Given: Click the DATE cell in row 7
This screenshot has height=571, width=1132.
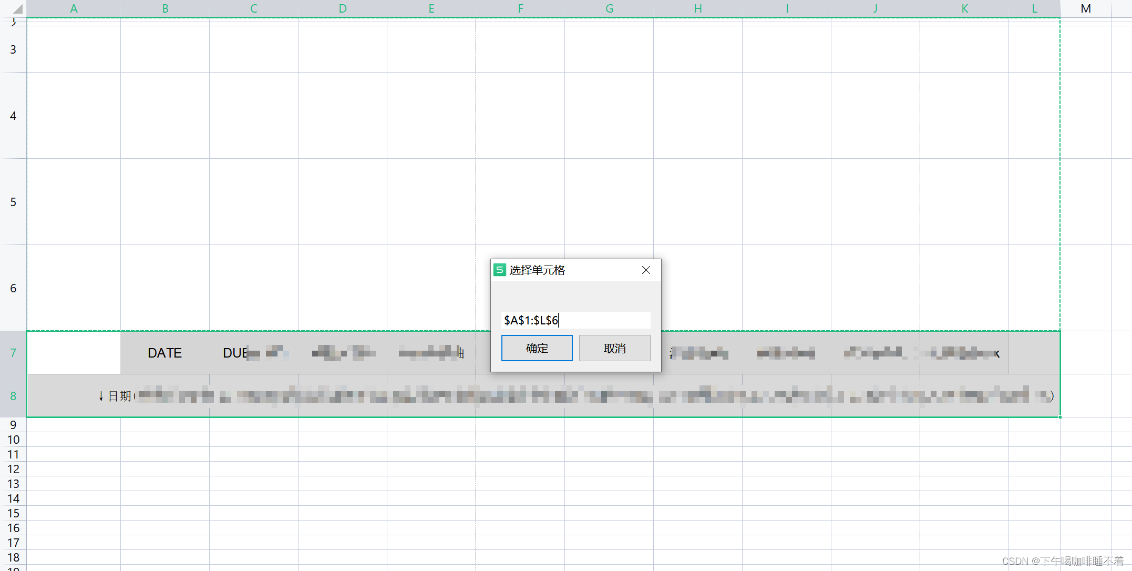Looking at the screenshot, I should pyautogui.click(x=164, y=353).
